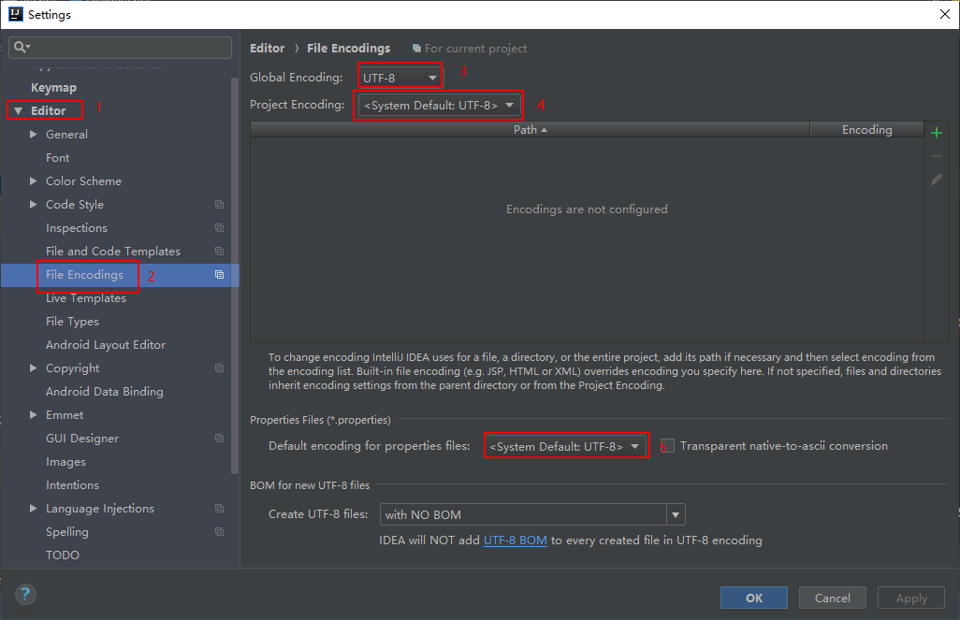Close the Settings dialog window

pyautogui.click(x=945, y=14)
